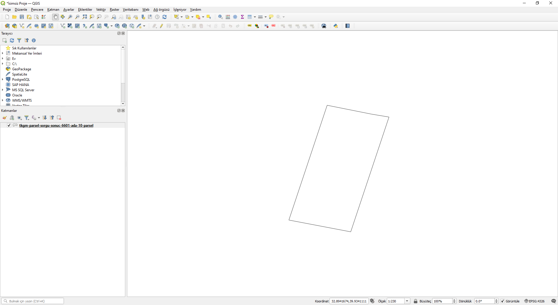
Task: Click the Refresh map icon in toolbar
Action: (164, 17)
